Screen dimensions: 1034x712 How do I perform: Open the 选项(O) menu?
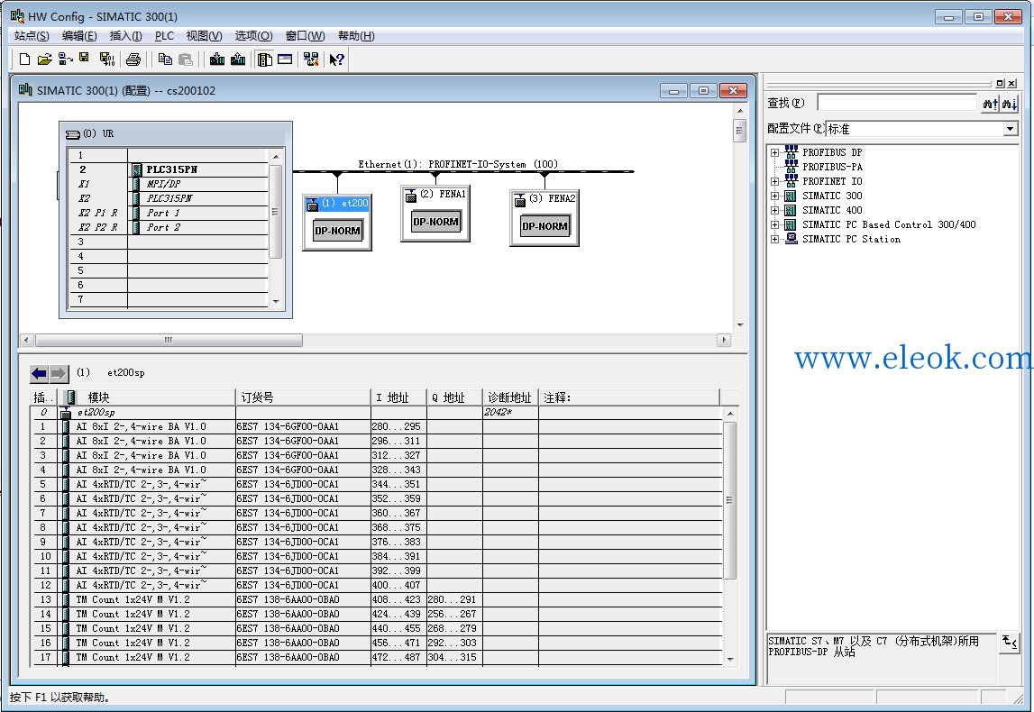(253, 36)
